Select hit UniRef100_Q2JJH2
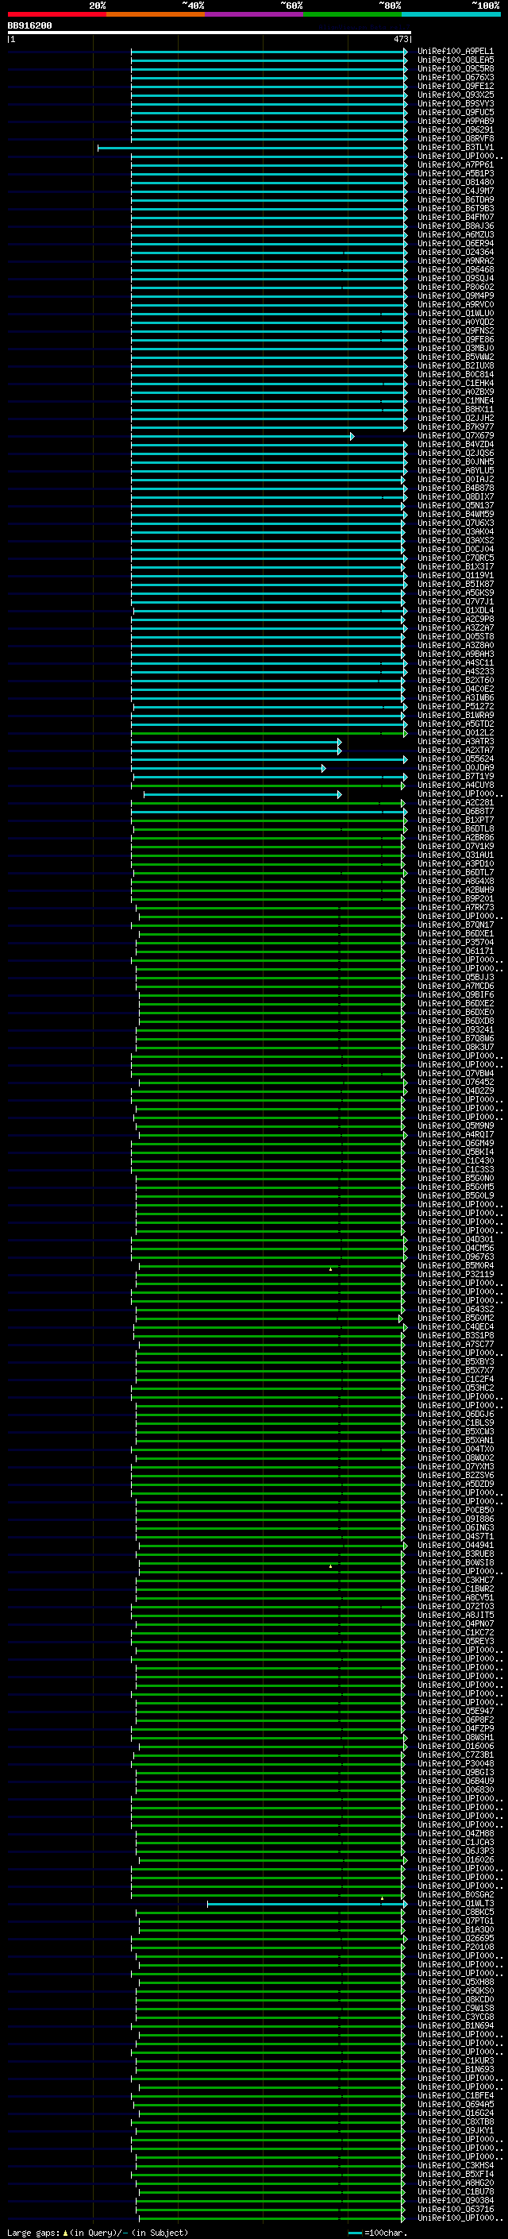The width and height of the screenshot is (508, 2239). (x=455, y=419)
